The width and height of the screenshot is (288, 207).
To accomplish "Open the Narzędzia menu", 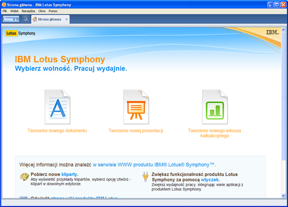I will tap(28, 11).
